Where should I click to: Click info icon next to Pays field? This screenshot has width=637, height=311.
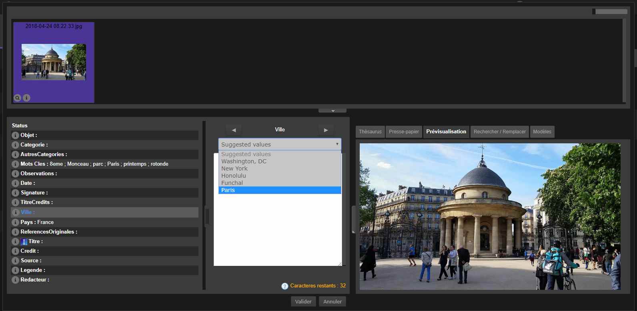15,222
